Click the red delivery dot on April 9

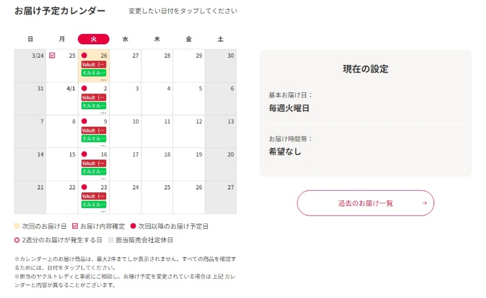click(x=84, y=121)
